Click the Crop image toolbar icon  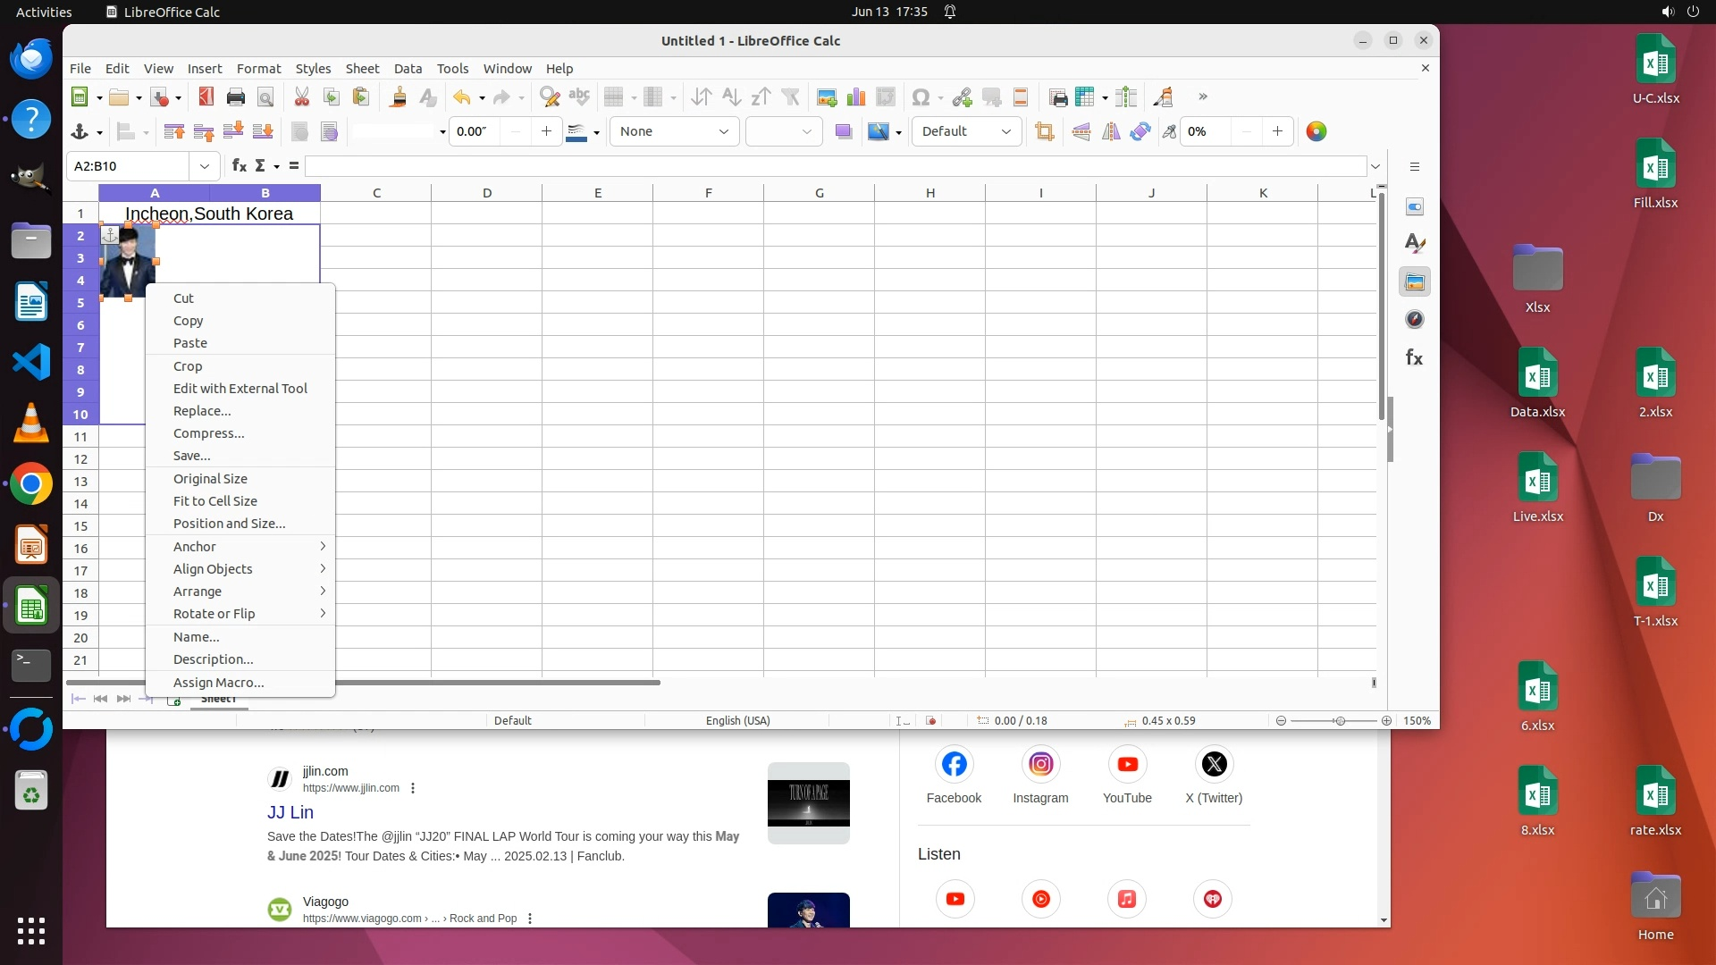pyautogui.click(x=1044, y=132)
